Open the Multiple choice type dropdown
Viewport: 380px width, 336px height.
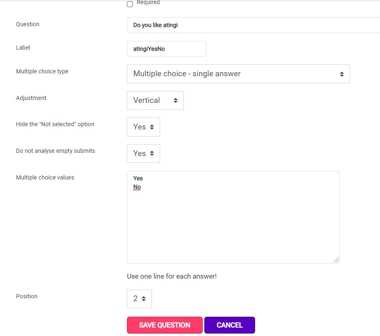tap(238, 74)
